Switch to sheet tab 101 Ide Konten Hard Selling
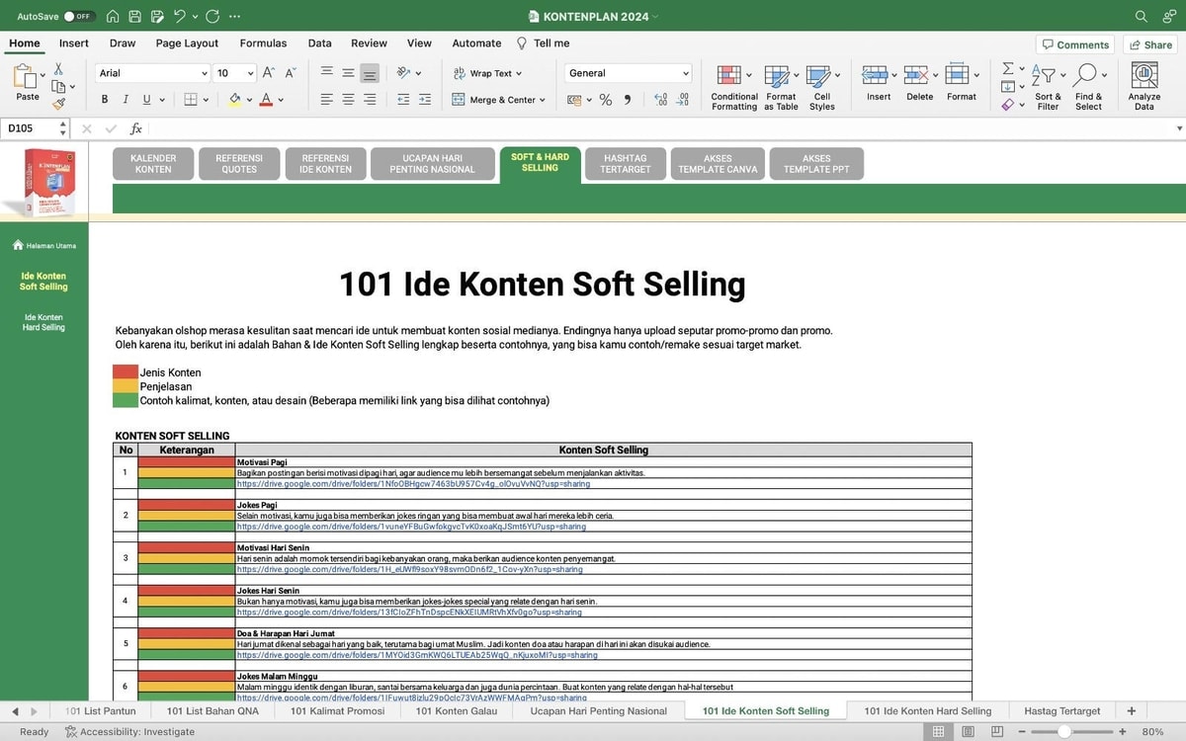Screen dimensions: 1186x741 [927, 710]
